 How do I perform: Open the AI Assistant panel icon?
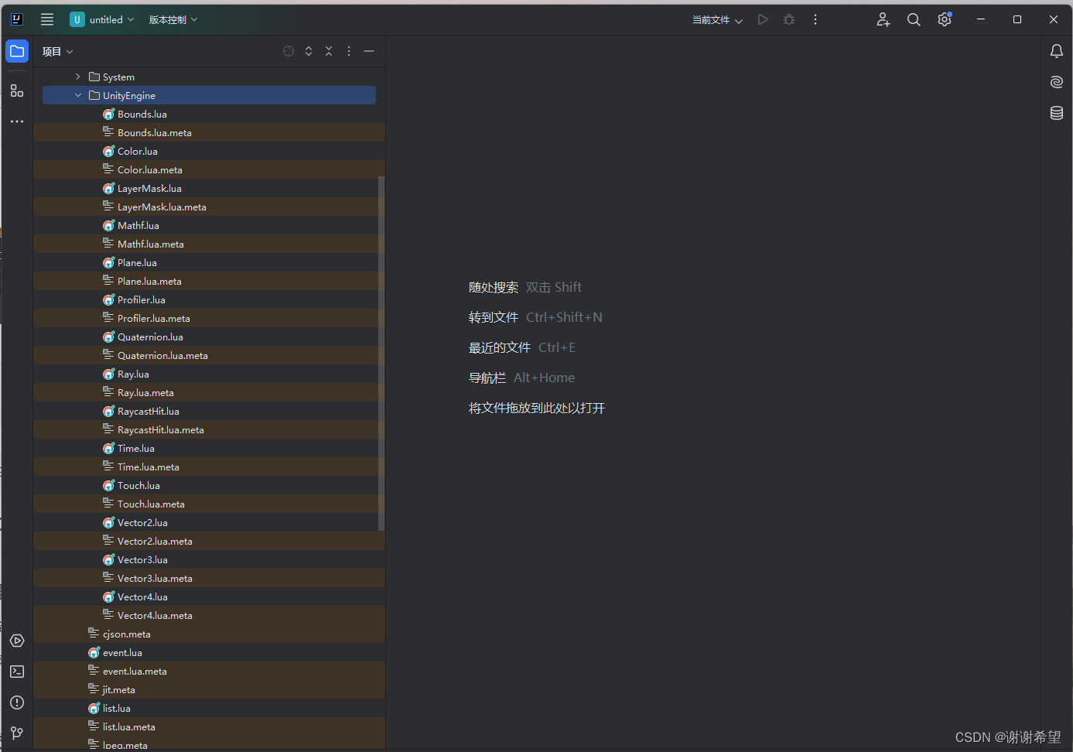click(1057, 82)
